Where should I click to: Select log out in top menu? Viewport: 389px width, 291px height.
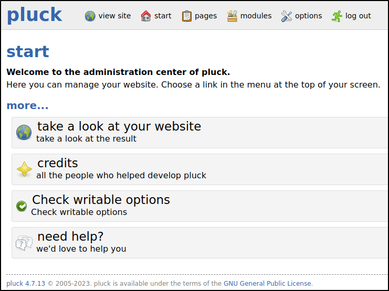(x=358, y=16)
